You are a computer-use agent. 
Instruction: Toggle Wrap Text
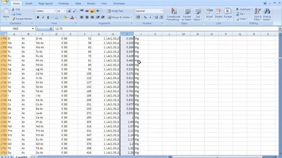pyautogui.click(x=115, y=11)
